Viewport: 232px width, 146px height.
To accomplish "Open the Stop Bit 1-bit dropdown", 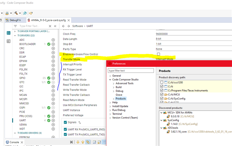I will pos(194,44).
